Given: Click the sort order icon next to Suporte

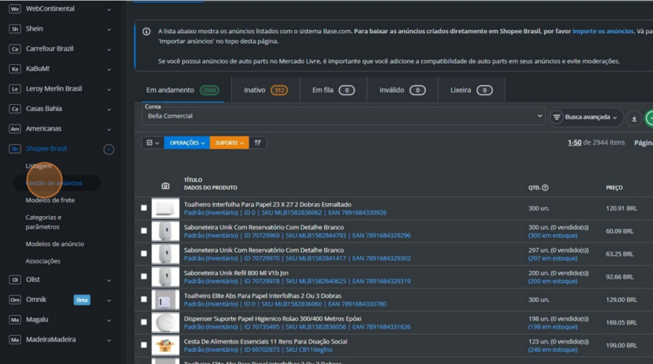Looking at the screenshot, I should [258, 143].
